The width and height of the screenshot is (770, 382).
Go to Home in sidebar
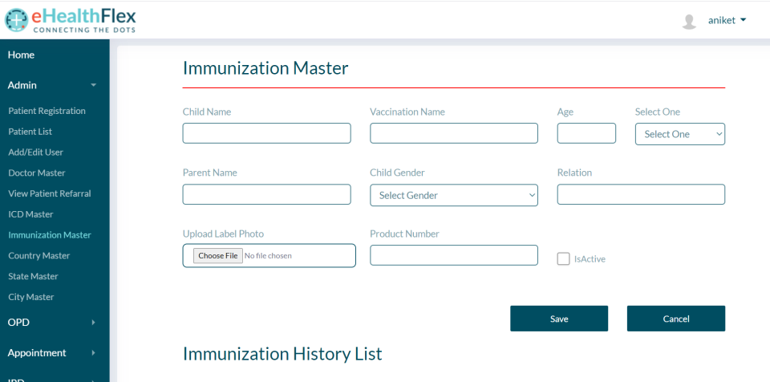point(22,55)
